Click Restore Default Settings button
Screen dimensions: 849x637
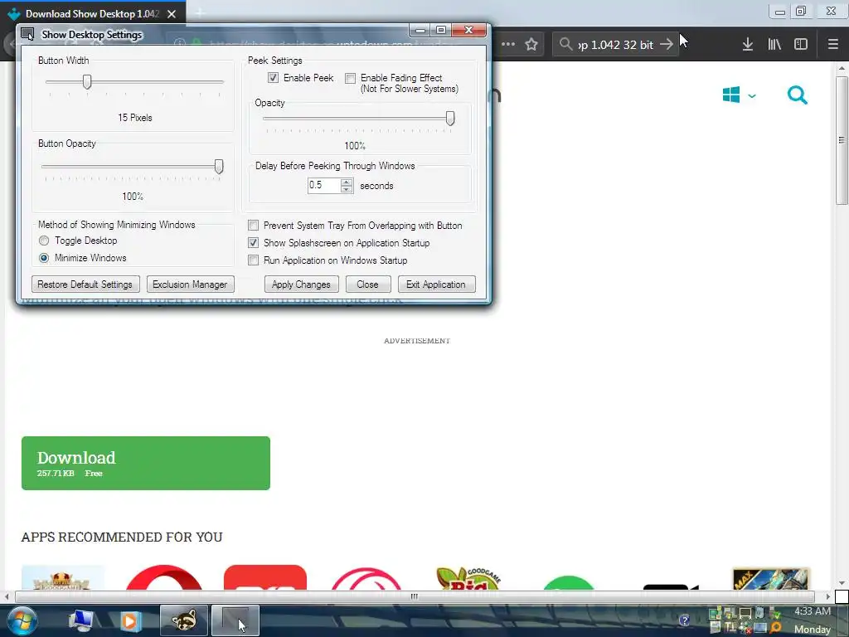85,284
